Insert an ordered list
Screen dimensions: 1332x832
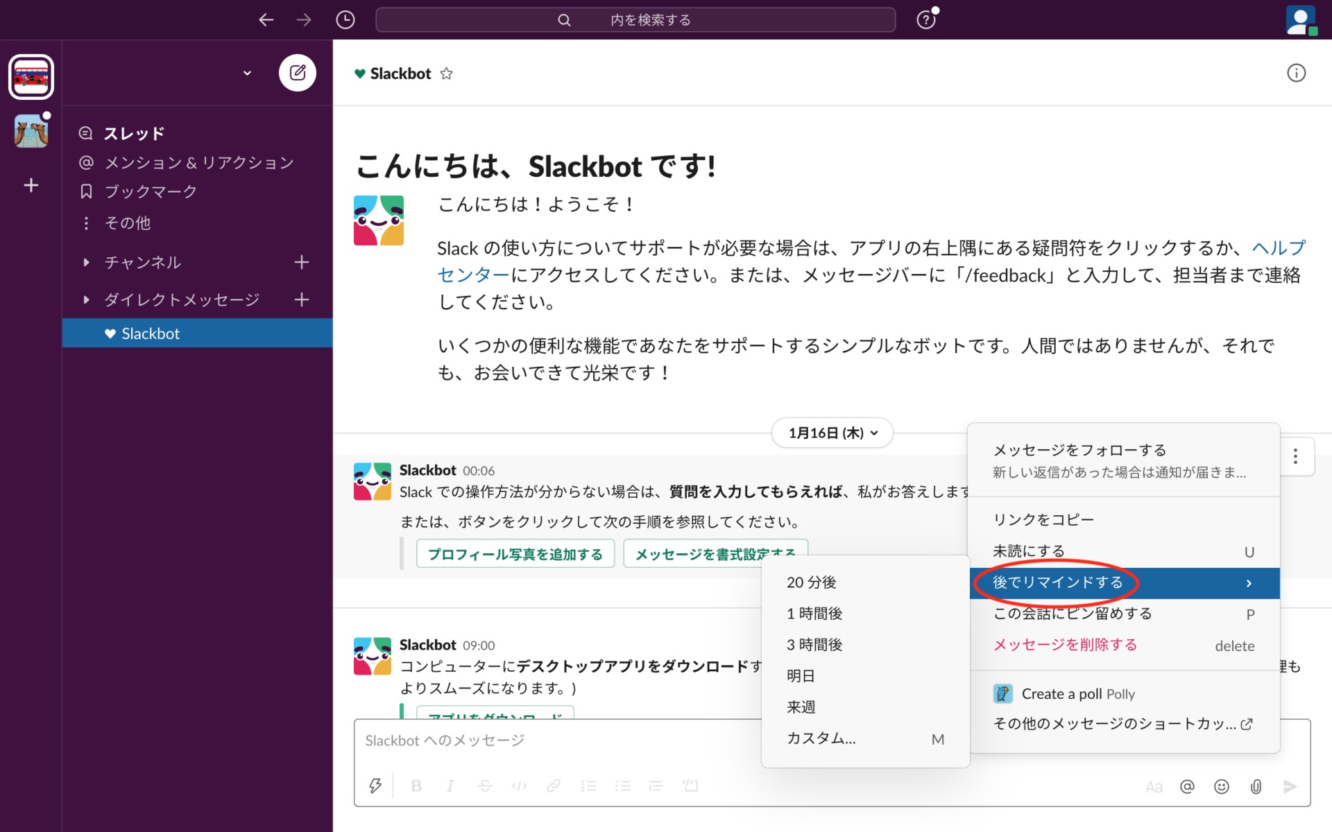click(588, 786)
